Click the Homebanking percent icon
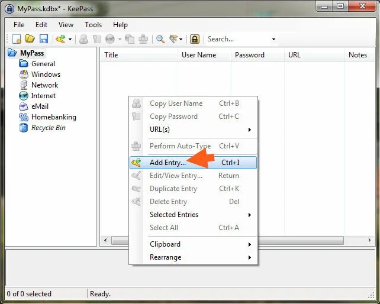 click(24, 117)
